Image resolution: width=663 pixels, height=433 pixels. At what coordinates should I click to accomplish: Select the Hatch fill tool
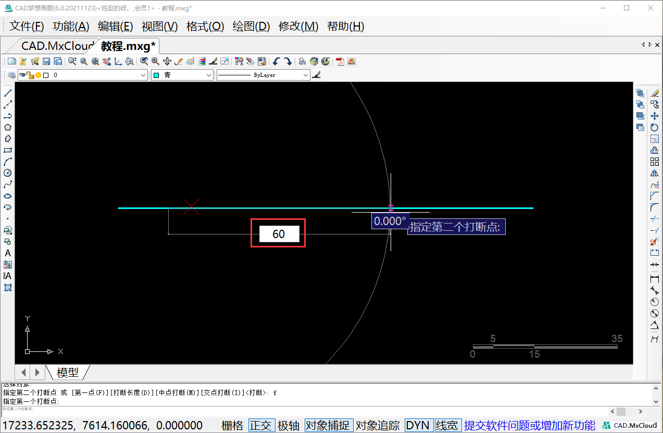[x=8, y=287]
